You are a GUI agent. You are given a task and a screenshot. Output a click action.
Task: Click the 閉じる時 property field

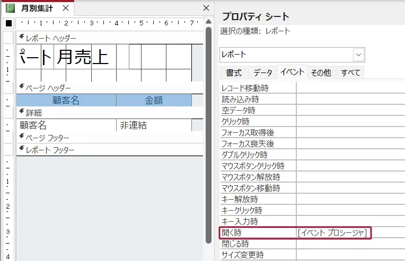(350, 244)
